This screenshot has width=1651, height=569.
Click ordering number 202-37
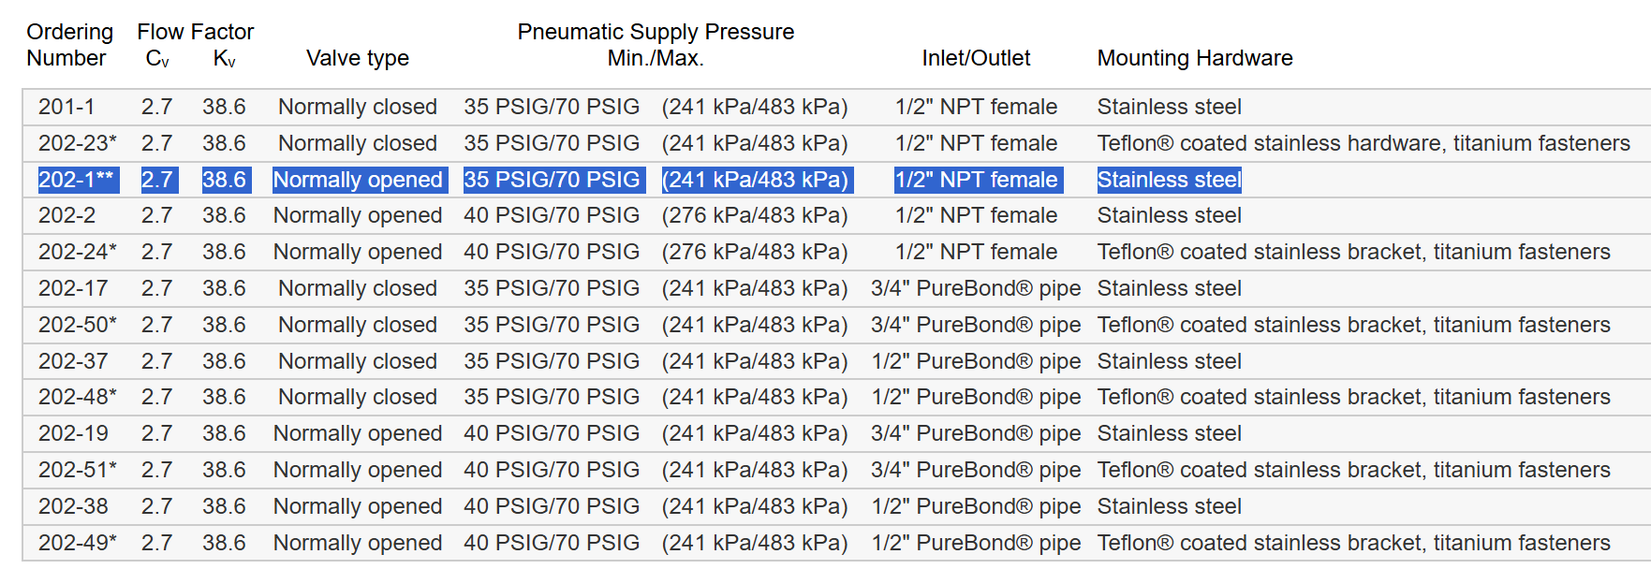73,361
